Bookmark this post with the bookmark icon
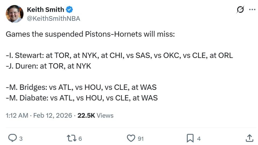Image resolution: width=258 pixels, height=145 pixels. coord(190,138)
